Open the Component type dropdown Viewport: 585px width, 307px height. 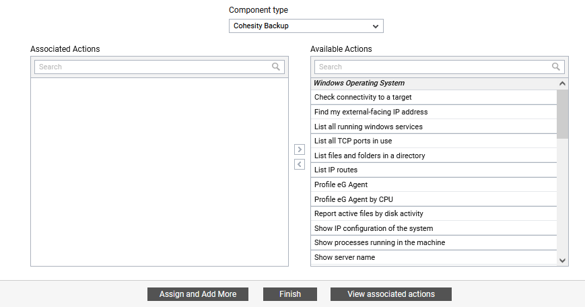tap(306, 26)
